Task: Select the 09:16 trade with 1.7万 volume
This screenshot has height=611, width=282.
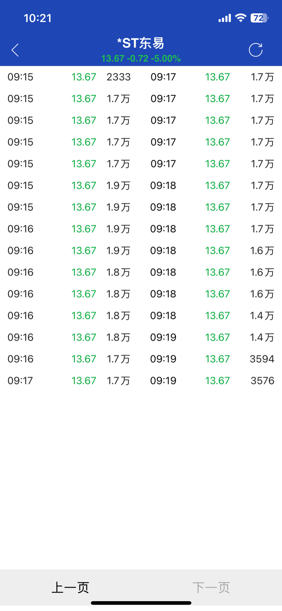Action: (70, 359)
